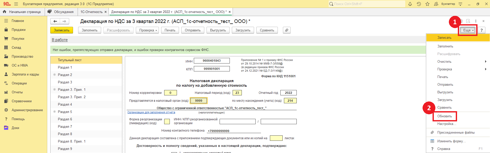Click the Сравнить toolbar button

click(267, 30)
